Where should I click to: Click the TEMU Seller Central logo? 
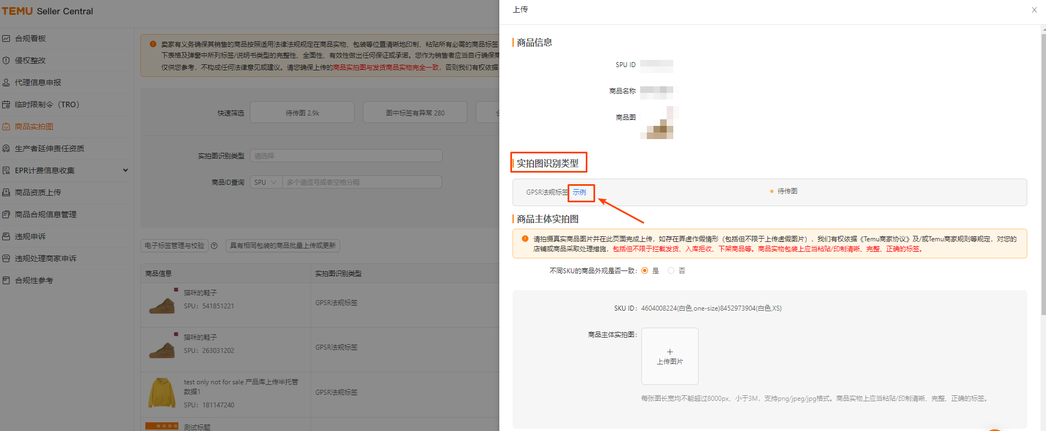[x=47, y=11]
